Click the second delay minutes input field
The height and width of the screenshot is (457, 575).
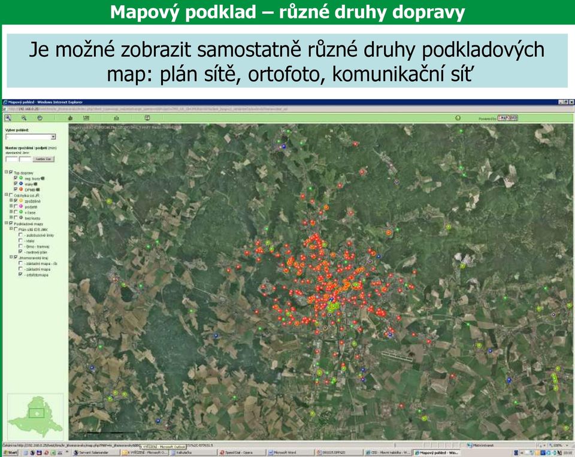(x=25, y=159)
